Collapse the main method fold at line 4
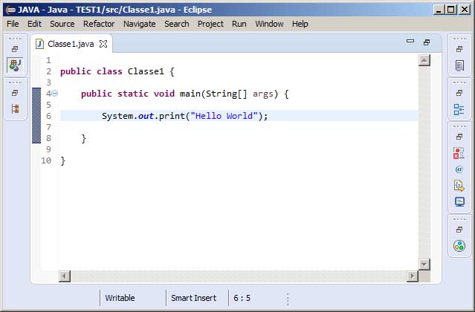475x312 pixels. pyautogui.click(x=55, y=94)
